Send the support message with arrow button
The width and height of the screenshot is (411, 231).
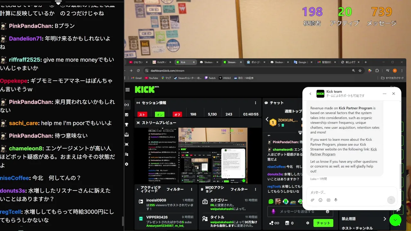[x=391, y=200]
